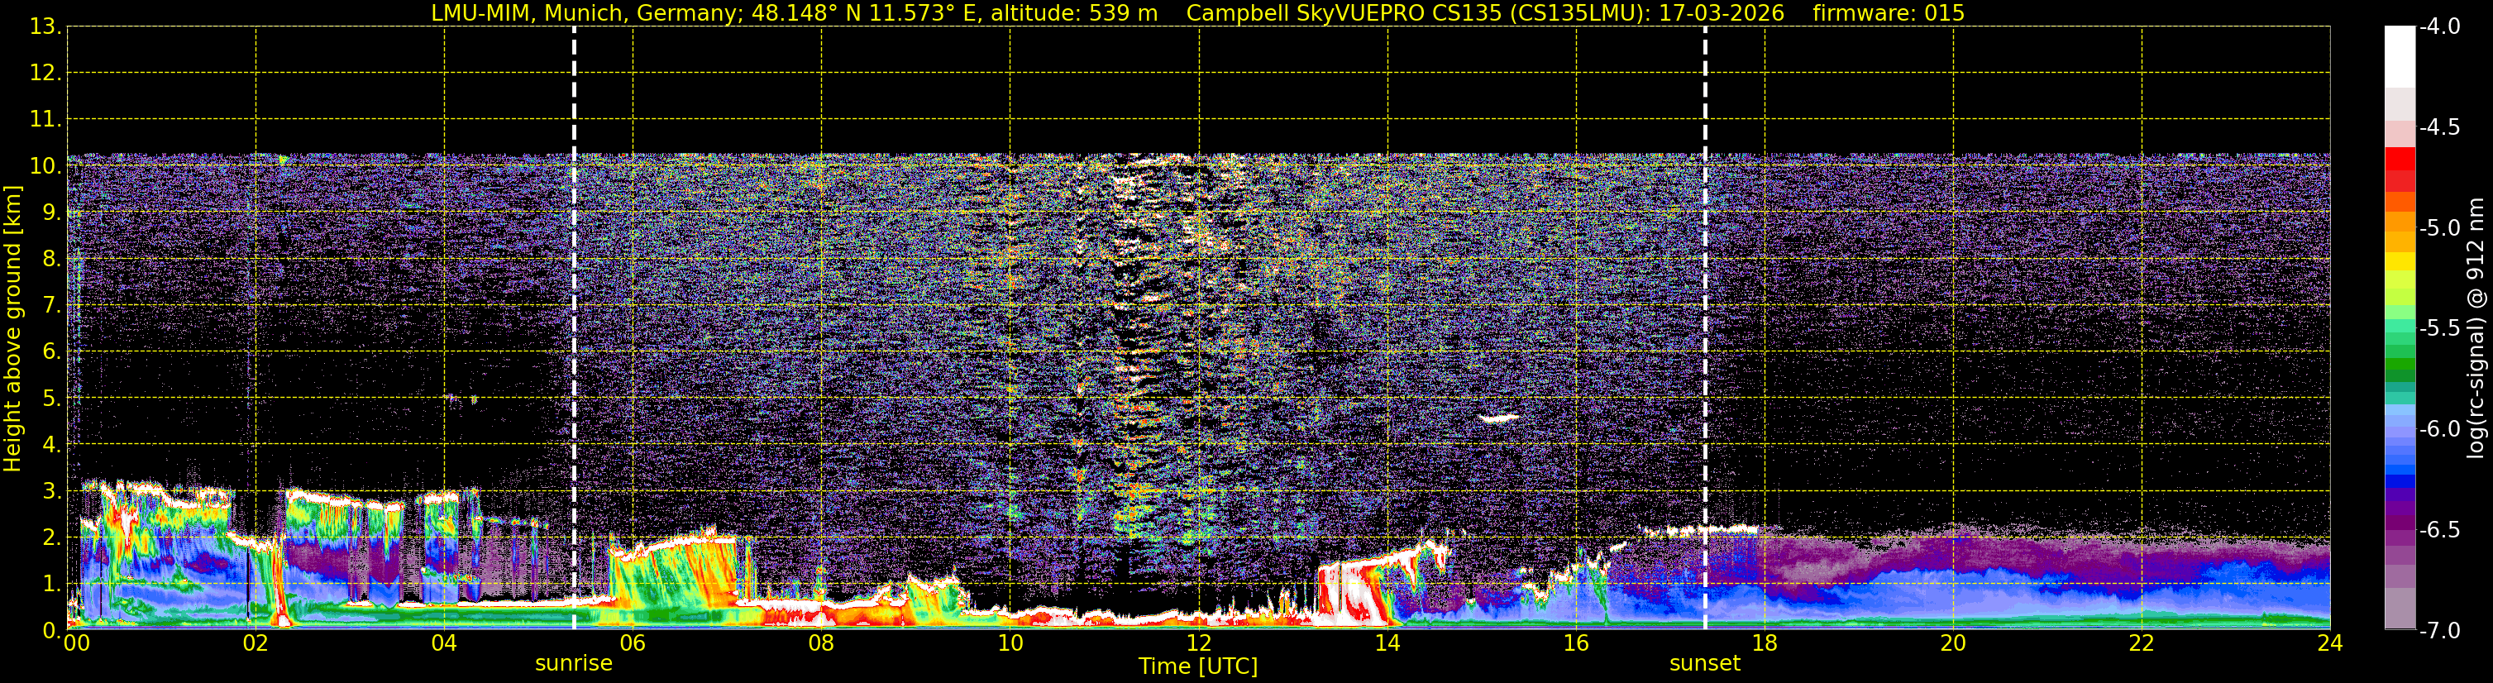Click the time axis tick label '22'
This screenshot has width=2493, height=683.
pos(2142,643)
